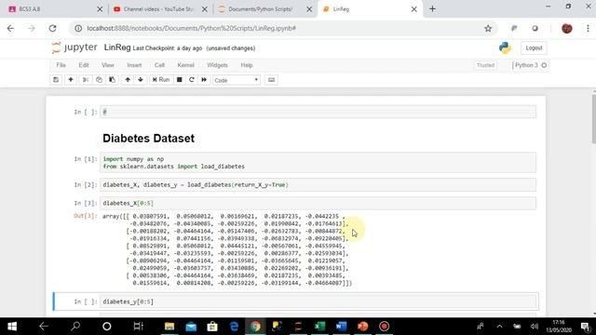Click the Logout button

[x=534, y=48]
